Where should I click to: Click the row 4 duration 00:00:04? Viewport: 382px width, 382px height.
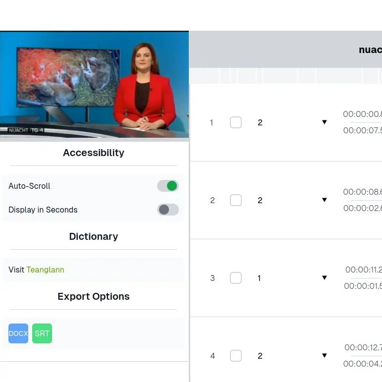coord(362,364)
